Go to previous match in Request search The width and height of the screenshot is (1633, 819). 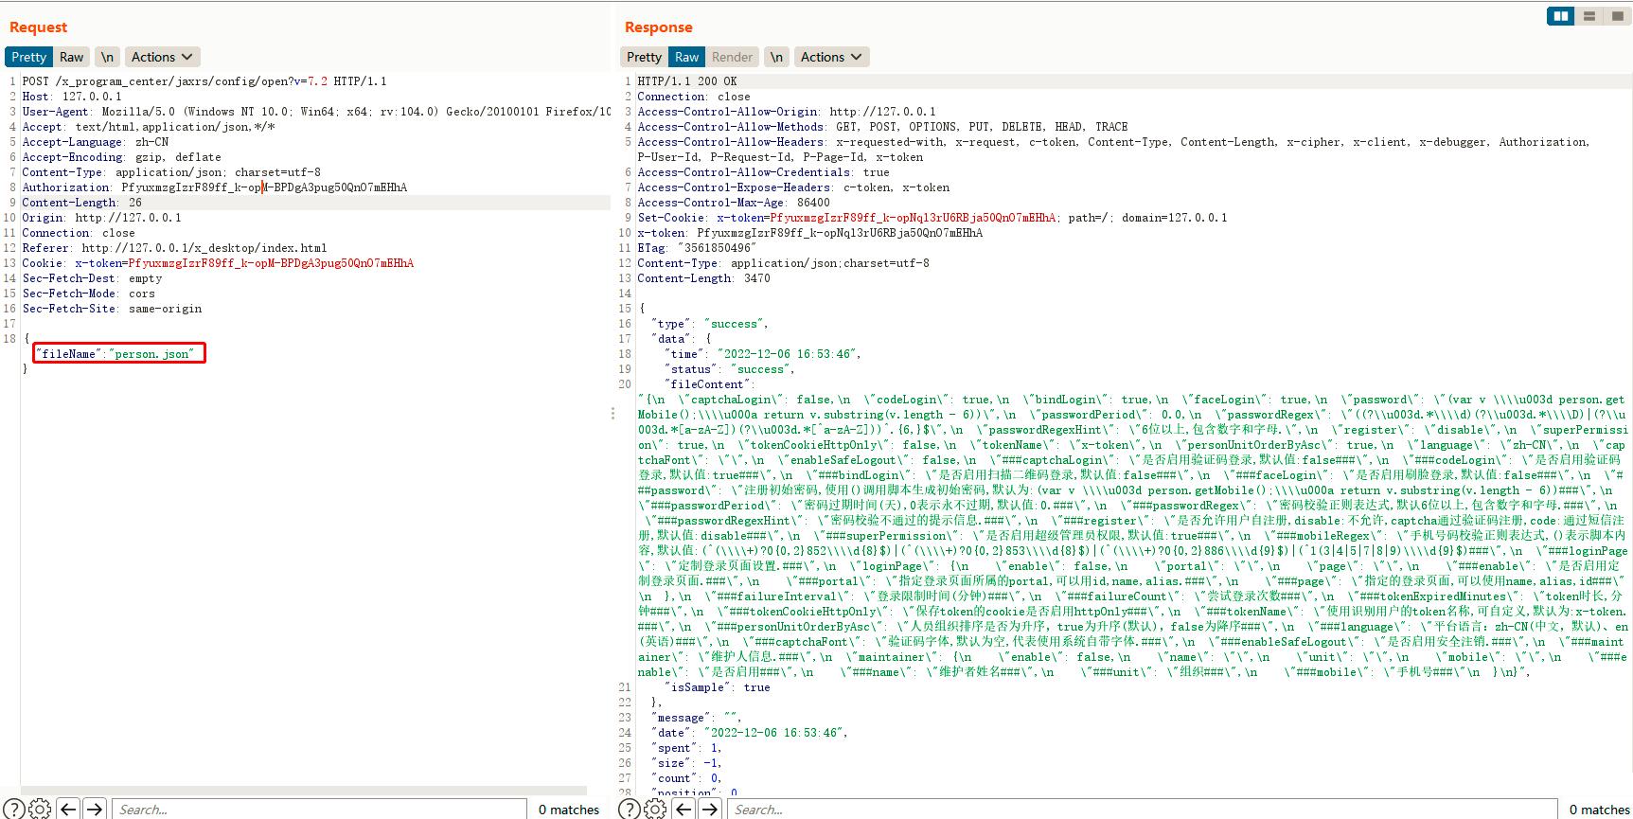point(68,809)
